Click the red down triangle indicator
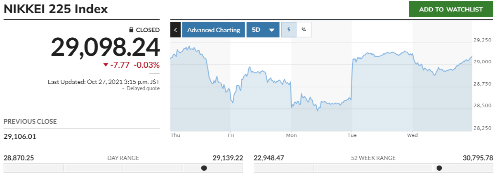495x176 pixels. coord(106,65)
